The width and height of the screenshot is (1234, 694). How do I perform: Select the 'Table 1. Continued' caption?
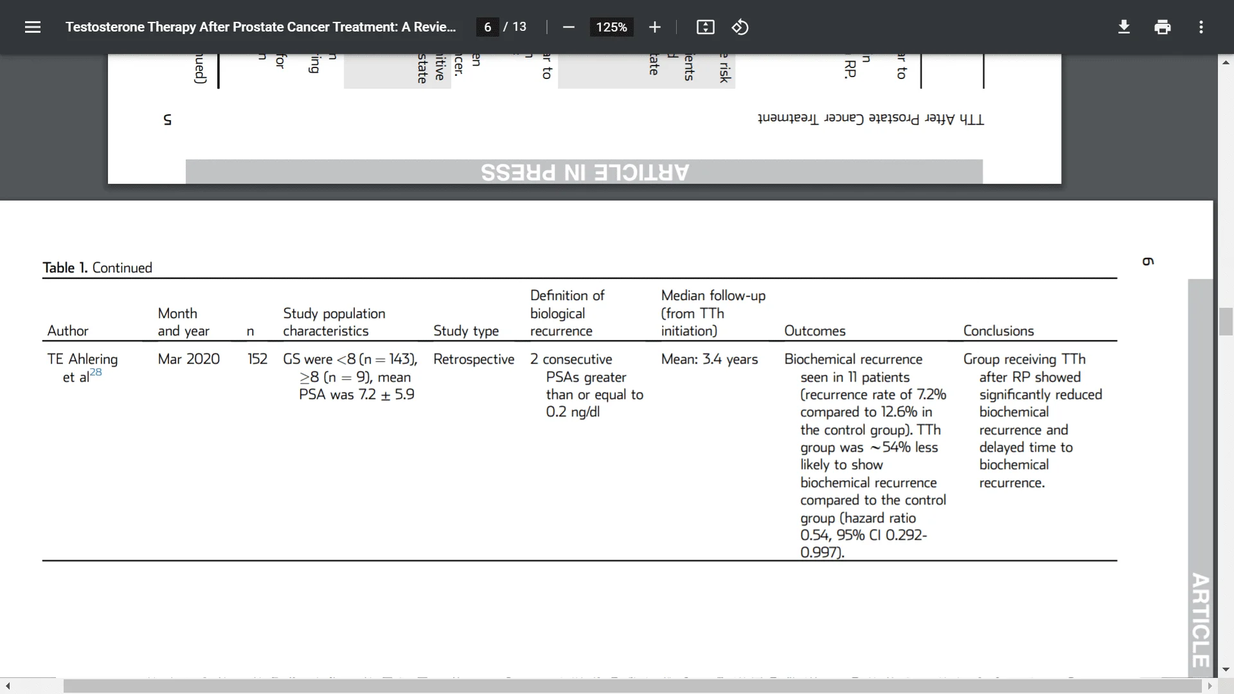pyautogui.click(x=97, y=267)
